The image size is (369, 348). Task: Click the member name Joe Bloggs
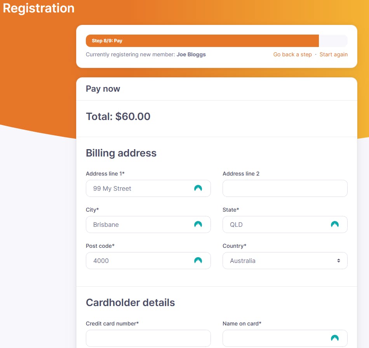pos(191,54)
